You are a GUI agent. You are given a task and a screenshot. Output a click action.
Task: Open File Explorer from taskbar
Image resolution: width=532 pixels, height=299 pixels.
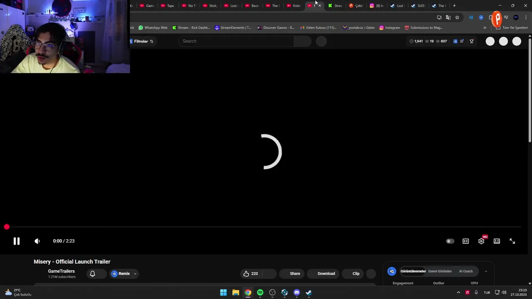236,292
